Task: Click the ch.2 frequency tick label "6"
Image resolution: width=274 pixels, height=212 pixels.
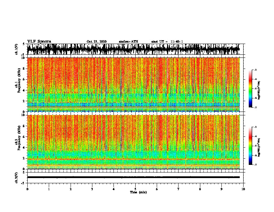Action: click(x=25, y=137)
